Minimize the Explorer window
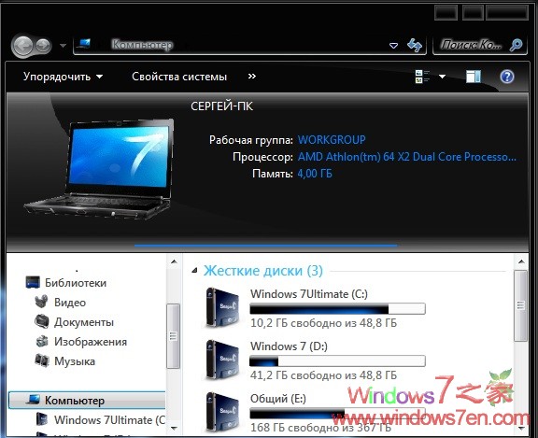The image size is (538, 438). pyautogui.click(x=446, y=13)
